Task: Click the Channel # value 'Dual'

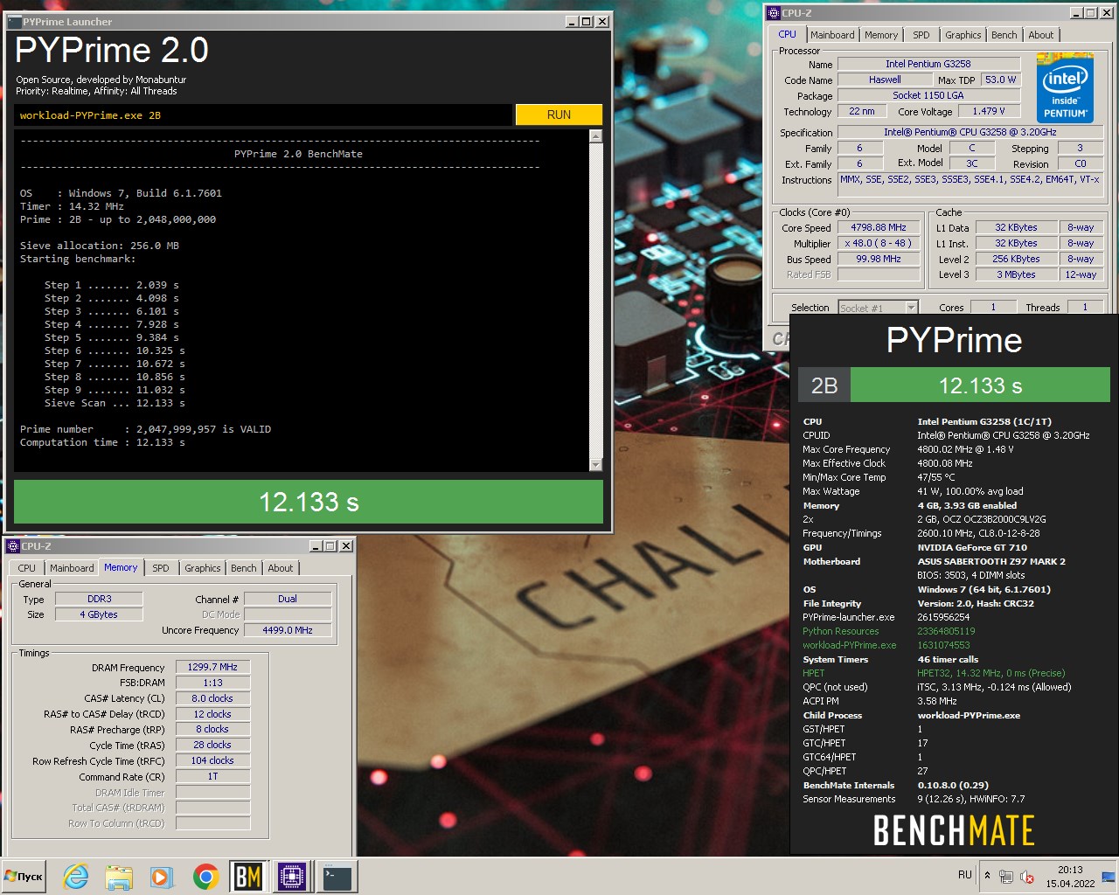Action: 288,599
